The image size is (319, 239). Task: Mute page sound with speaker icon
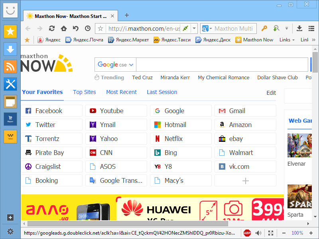258,233
